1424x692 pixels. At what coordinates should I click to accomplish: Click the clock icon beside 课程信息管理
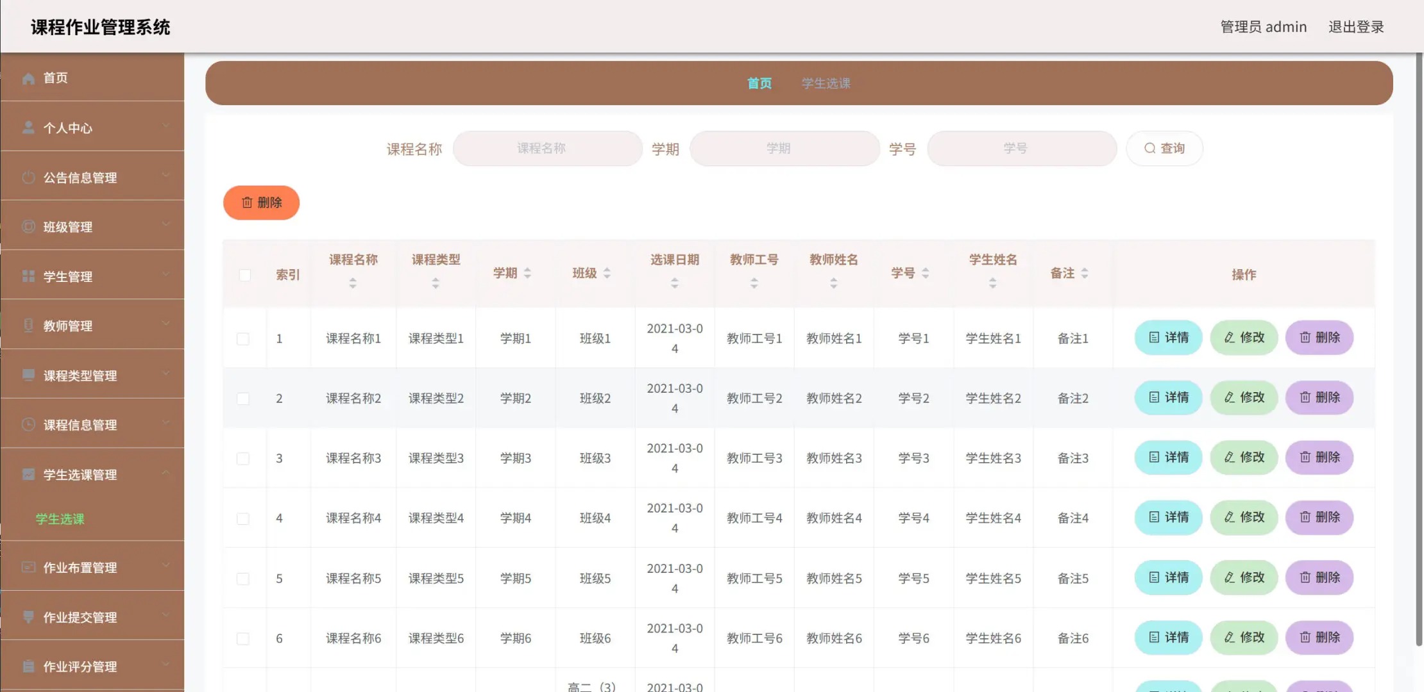28,424
